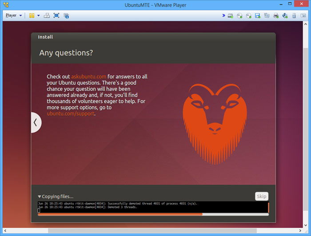Click the vertical scrollbar thumb
Screen dimensions: 311x236
(x=306, y=130)
